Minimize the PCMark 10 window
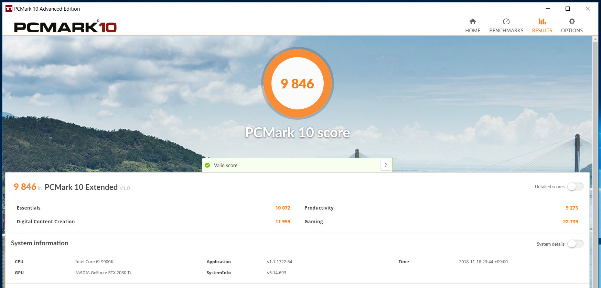Viewport: 601px width, 288px height. pos(548,9)
